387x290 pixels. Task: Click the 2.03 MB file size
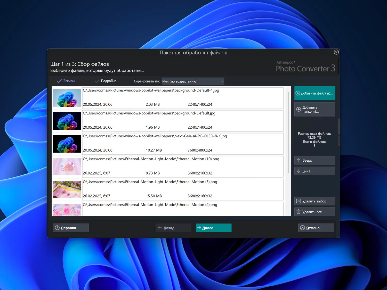point(153,104)
